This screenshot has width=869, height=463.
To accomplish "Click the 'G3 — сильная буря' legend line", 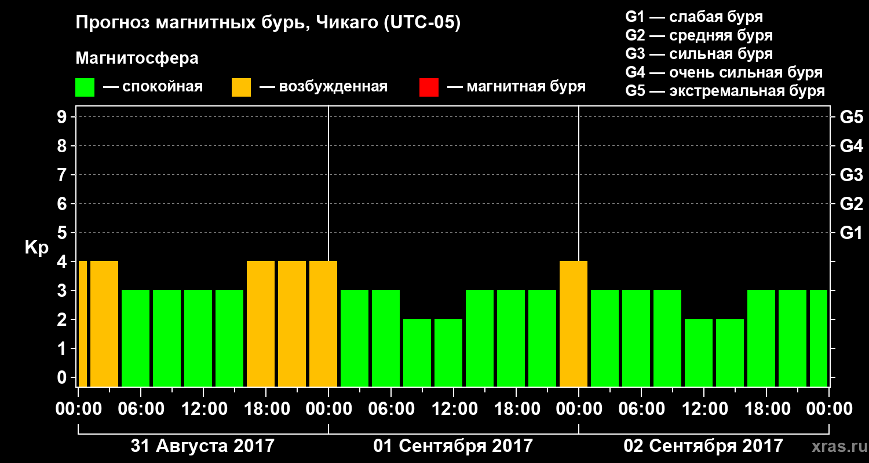I will [x=699, y=54].
